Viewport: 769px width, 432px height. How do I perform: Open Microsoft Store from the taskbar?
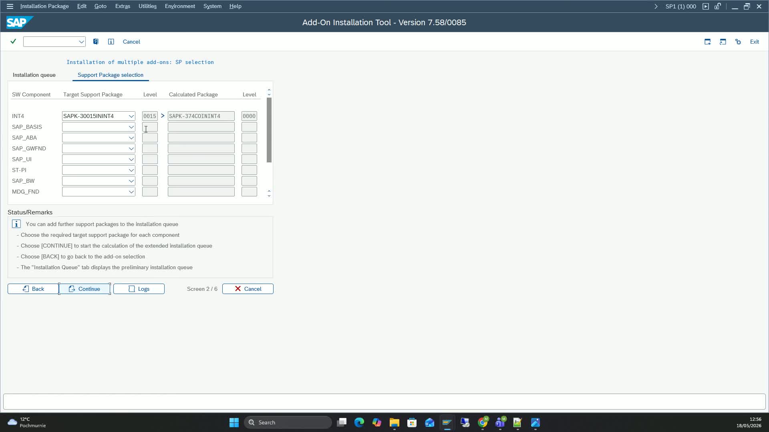(x=412, y=422)
